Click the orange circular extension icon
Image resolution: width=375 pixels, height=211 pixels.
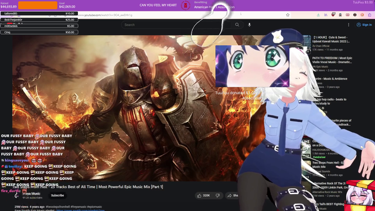(362, 15)
